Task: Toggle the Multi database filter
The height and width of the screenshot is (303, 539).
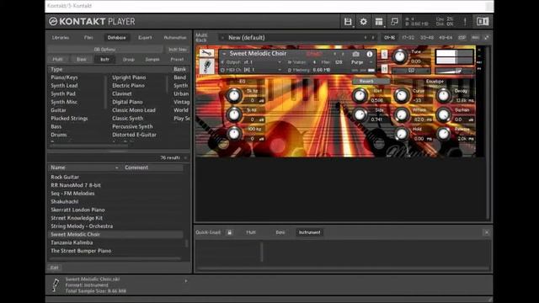Action: [x=57, y=59]
